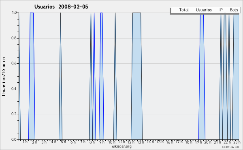Screen dimensions: 243x150
Task: Click the blue-outlined filled area near 2h
Action: coord(32,76)
